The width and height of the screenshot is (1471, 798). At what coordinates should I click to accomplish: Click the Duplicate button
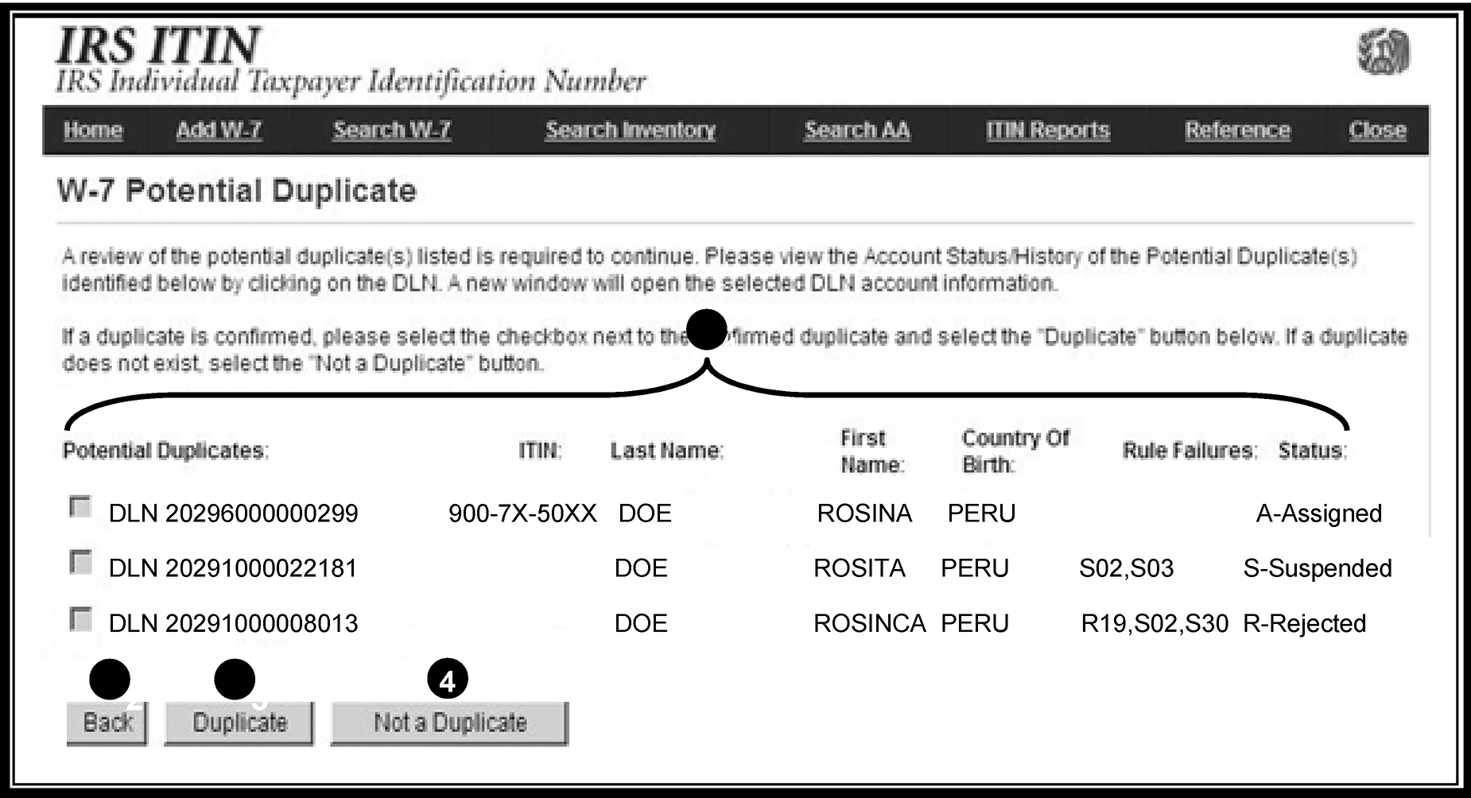(x=239, y=722)
